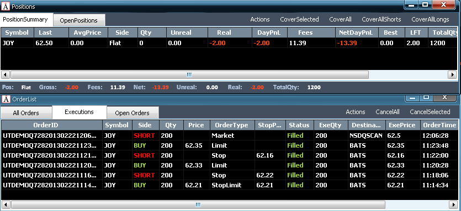Viewport: 461px width, 211px height.
Task: Click the CancelAll button
Action: point(388,112)
